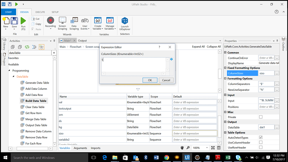This screenshot has width=288, height=162.
Task: Open the zoom percentage dropdown
Action: point(207,148)
